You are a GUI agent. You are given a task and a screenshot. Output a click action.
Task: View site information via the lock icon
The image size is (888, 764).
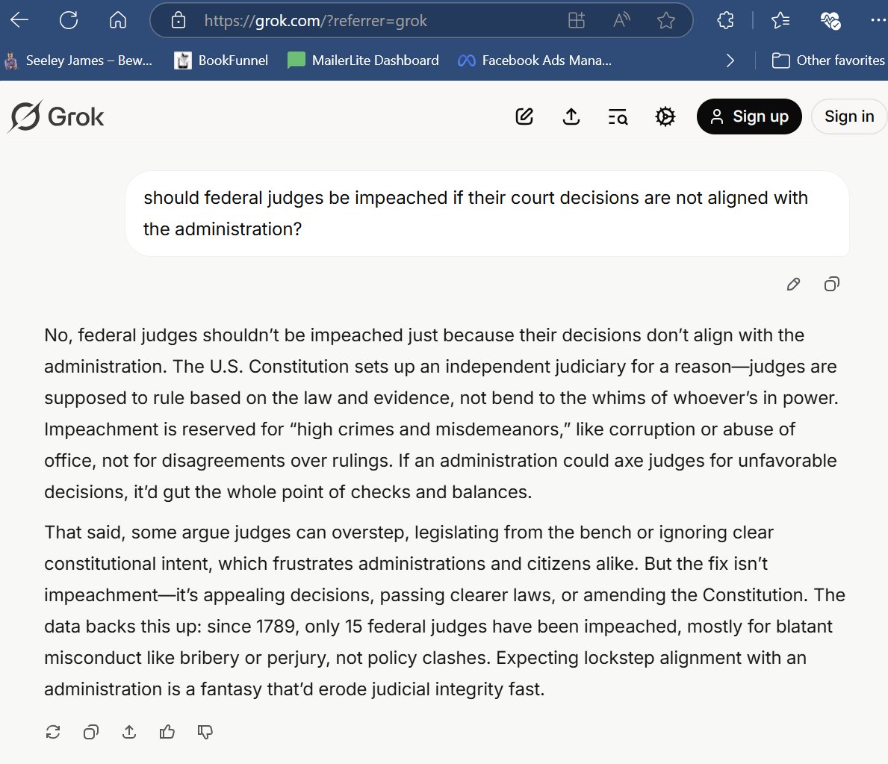pos(178,20)
